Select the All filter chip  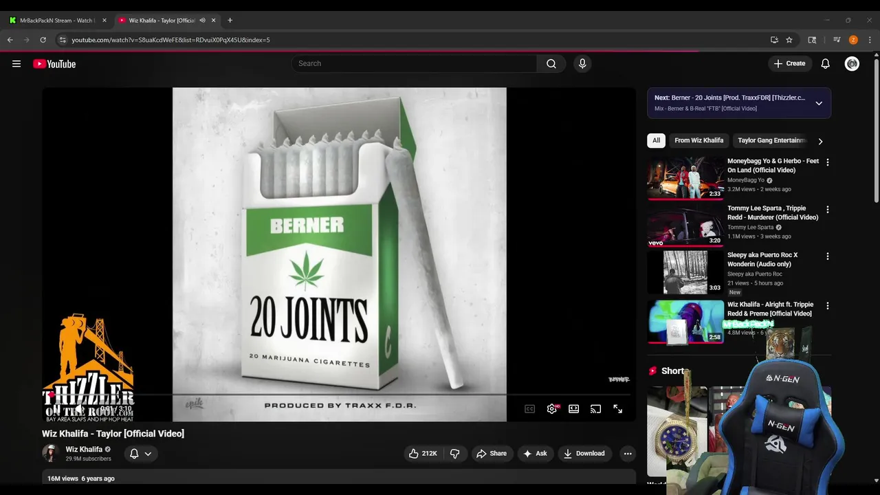click(x=656, y=140)
